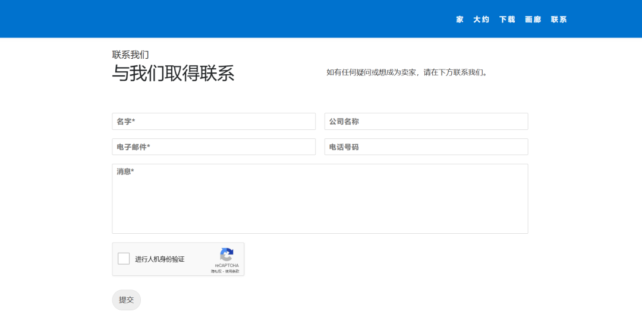Check the 进行人机身份验证 reCAPTCHA checkbox
The image size is (642, 324).
124,259
